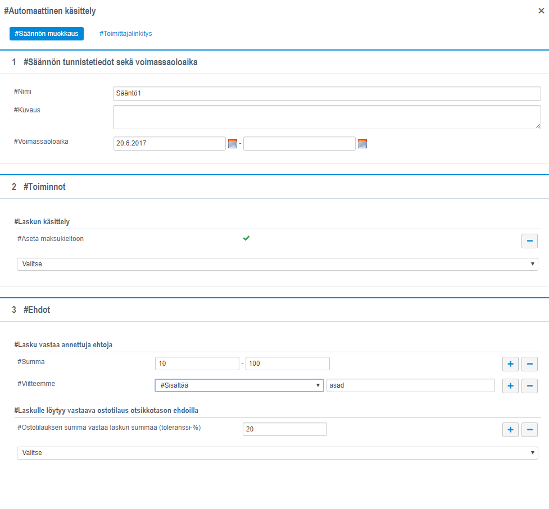The width and height of the screenshot is (549, 509).
Task: Click the green checkmark for Aseta maksukieltoon
Action: point(246,239)
